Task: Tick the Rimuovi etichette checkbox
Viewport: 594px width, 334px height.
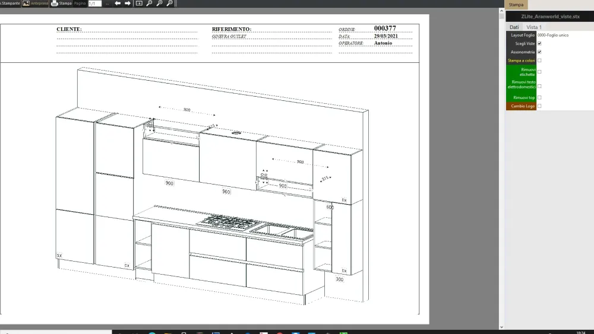Action: [x=539, y=72]
